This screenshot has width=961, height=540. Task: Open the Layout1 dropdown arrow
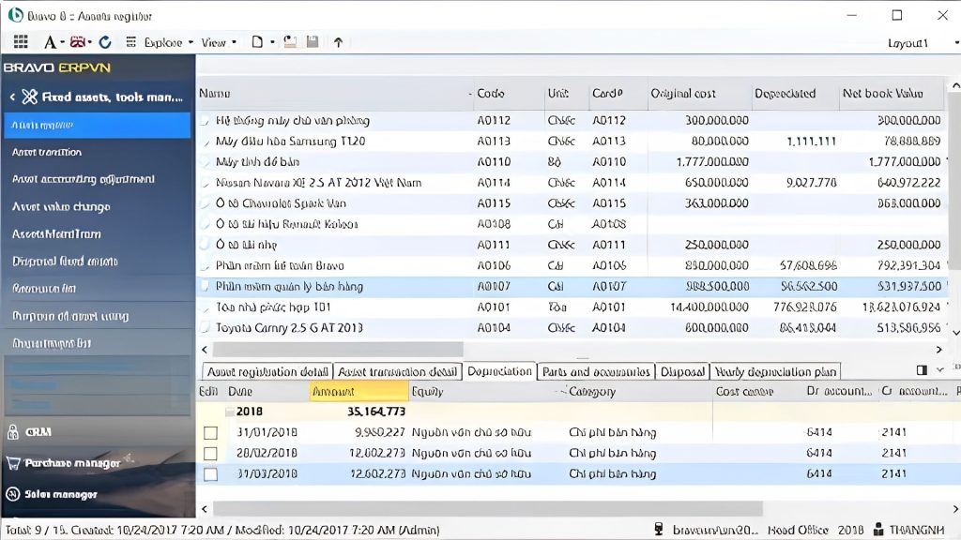tap(956, 43)
